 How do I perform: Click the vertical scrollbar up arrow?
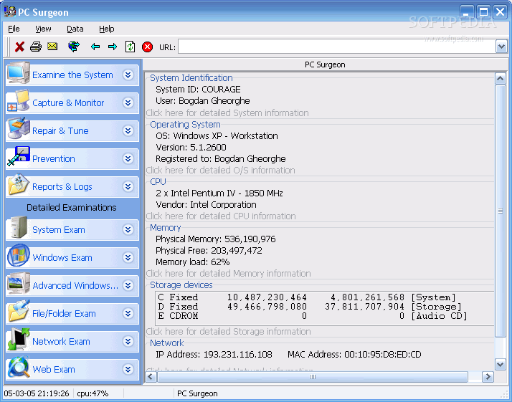501,78
